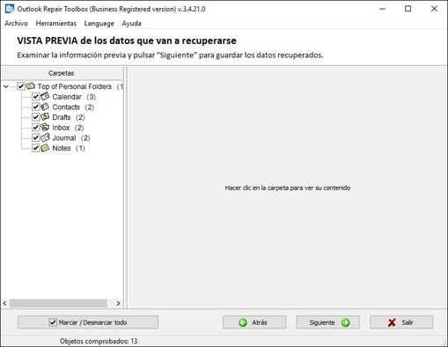Proceed with the Siguiente button

327,322
